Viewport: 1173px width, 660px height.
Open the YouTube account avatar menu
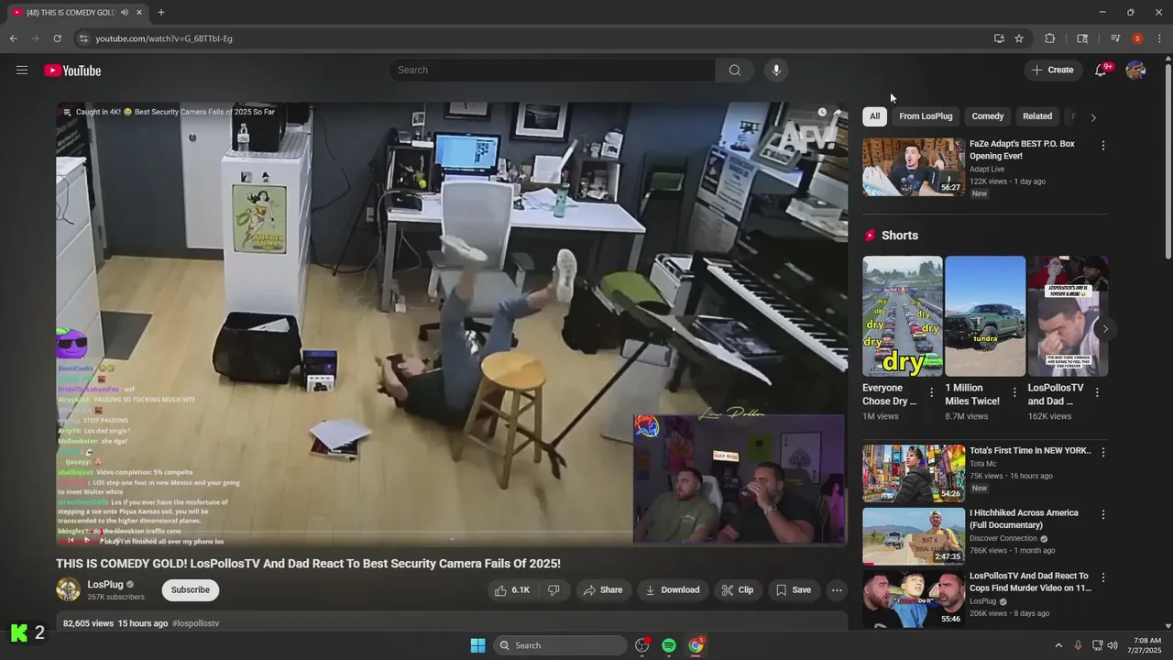coord(1135,71)
